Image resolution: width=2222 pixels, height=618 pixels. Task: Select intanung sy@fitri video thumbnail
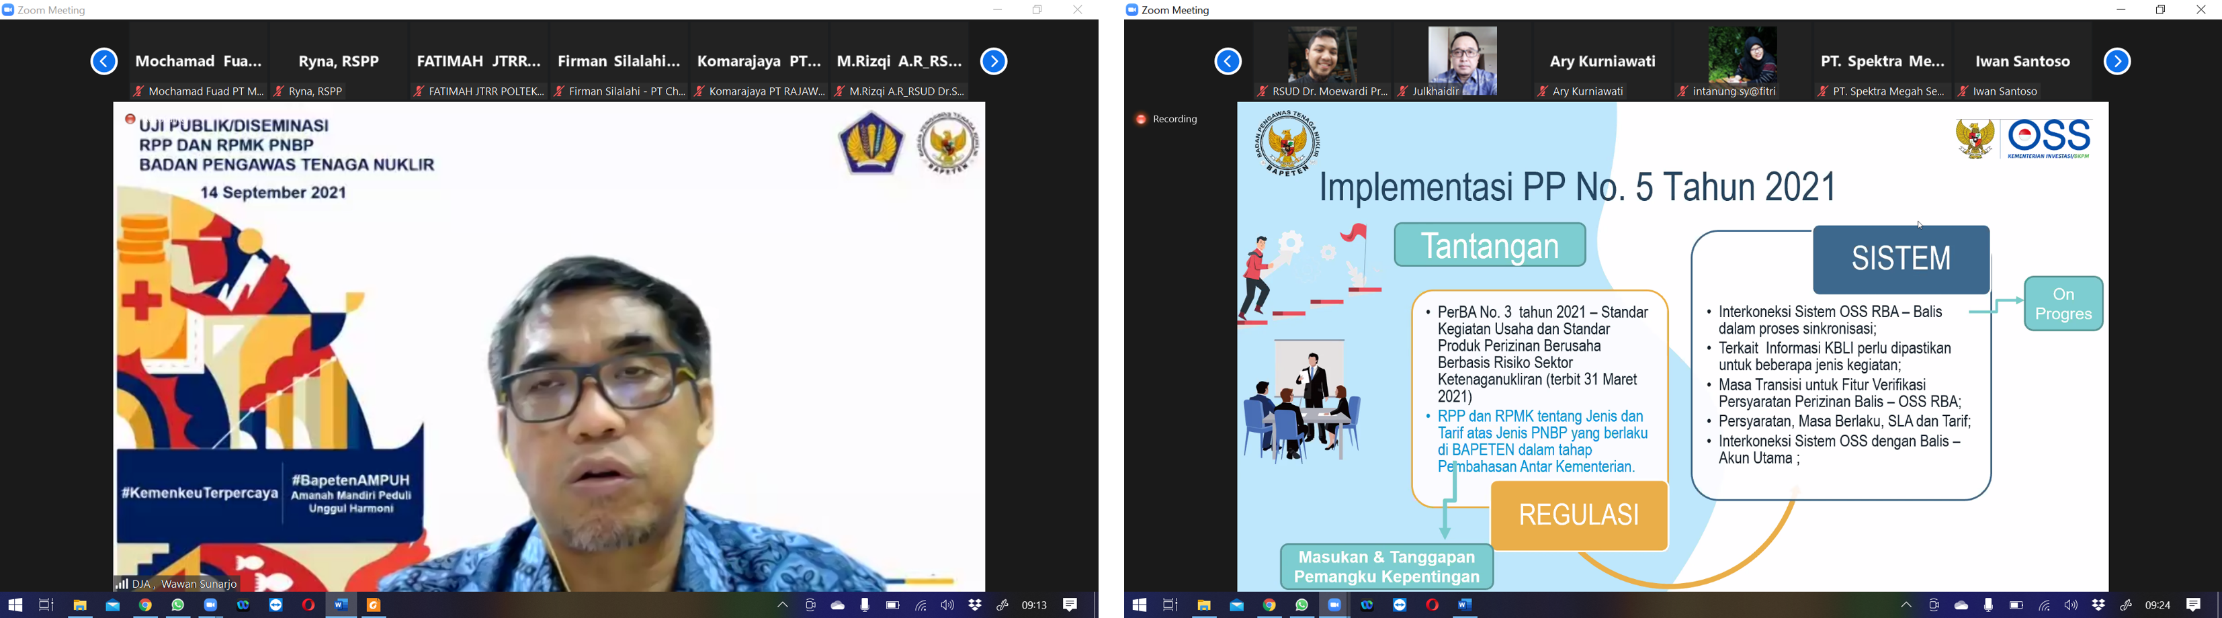pos(1744,61)
